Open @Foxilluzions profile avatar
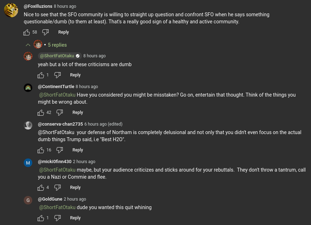311x225 pixels. click(x=11, y=10)
